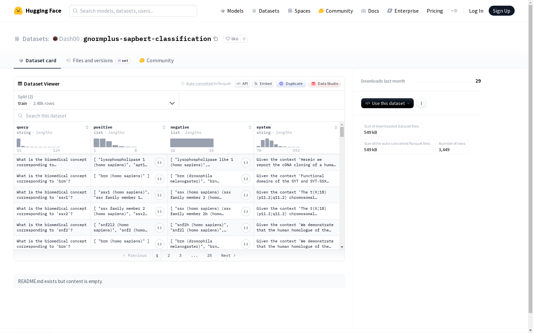Open Enterprise in the top navigation

[x=403, y=11]
